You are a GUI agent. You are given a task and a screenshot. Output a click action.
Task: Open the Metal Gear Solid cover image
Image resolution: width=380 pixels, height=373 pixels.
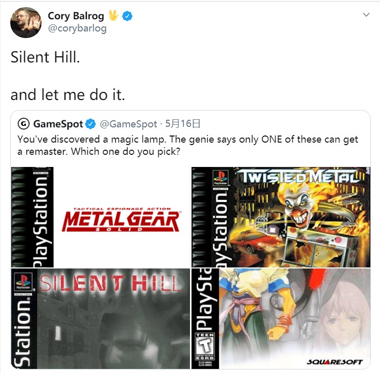[x=101, y=217]
